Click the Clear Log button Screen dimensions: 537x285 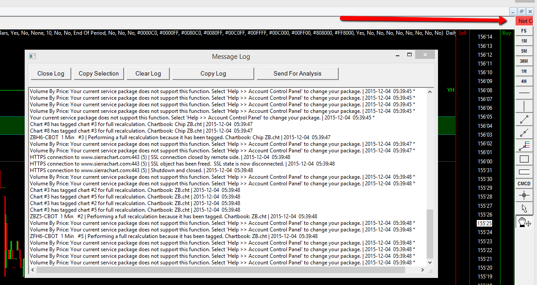[148, 73]
